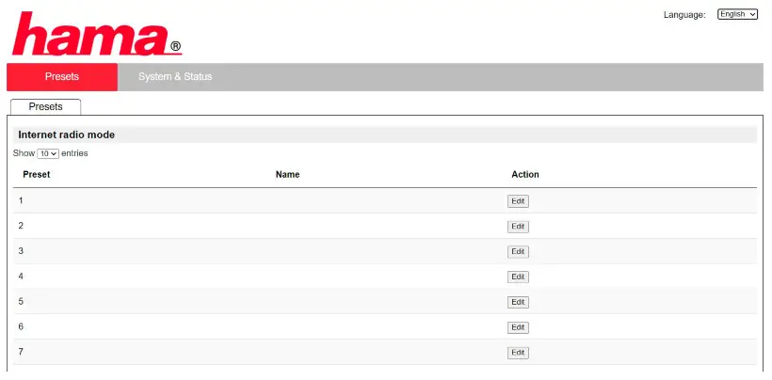This screenshot has height=380, width=772.
Task: Click the Internet radio mode heading
Action: [66, 135]
